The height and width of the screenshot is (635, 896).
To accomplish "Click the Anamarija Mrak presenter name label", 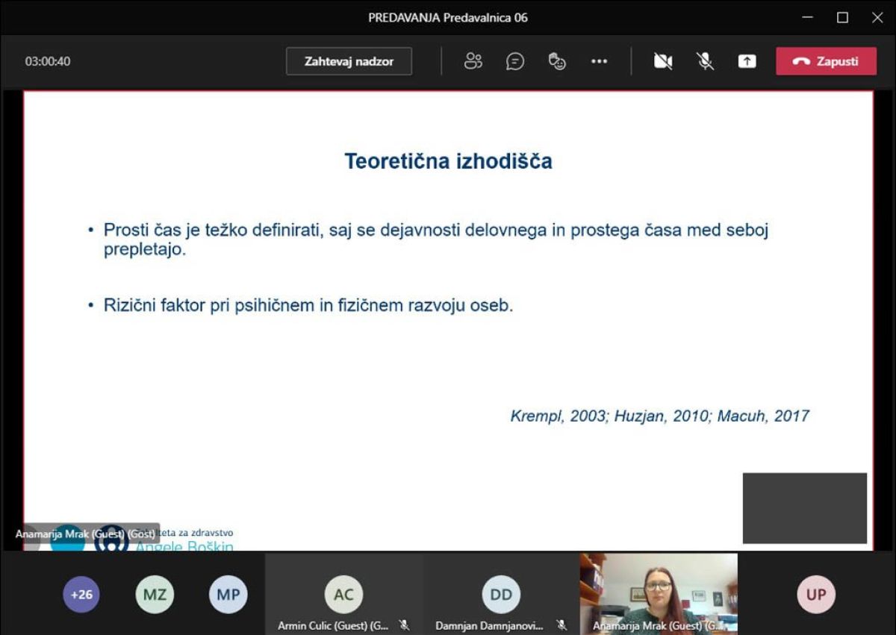I will coord(85,534).
